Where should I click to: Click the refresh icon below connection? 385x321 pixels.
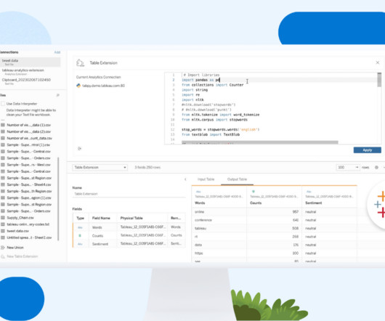pos(79,148)
